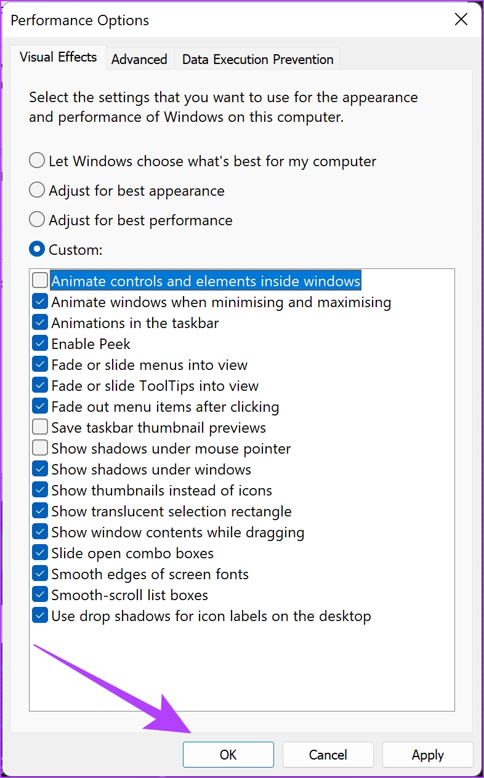Image resolution: width=484 pixels, height=778 pixels.
Task: Select the Custom radio option
Action: point(37,250)
